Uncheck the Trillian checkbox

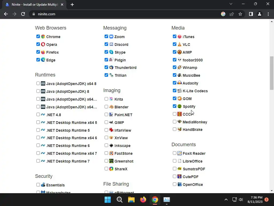pyautogui.click(x=106, y=75)
